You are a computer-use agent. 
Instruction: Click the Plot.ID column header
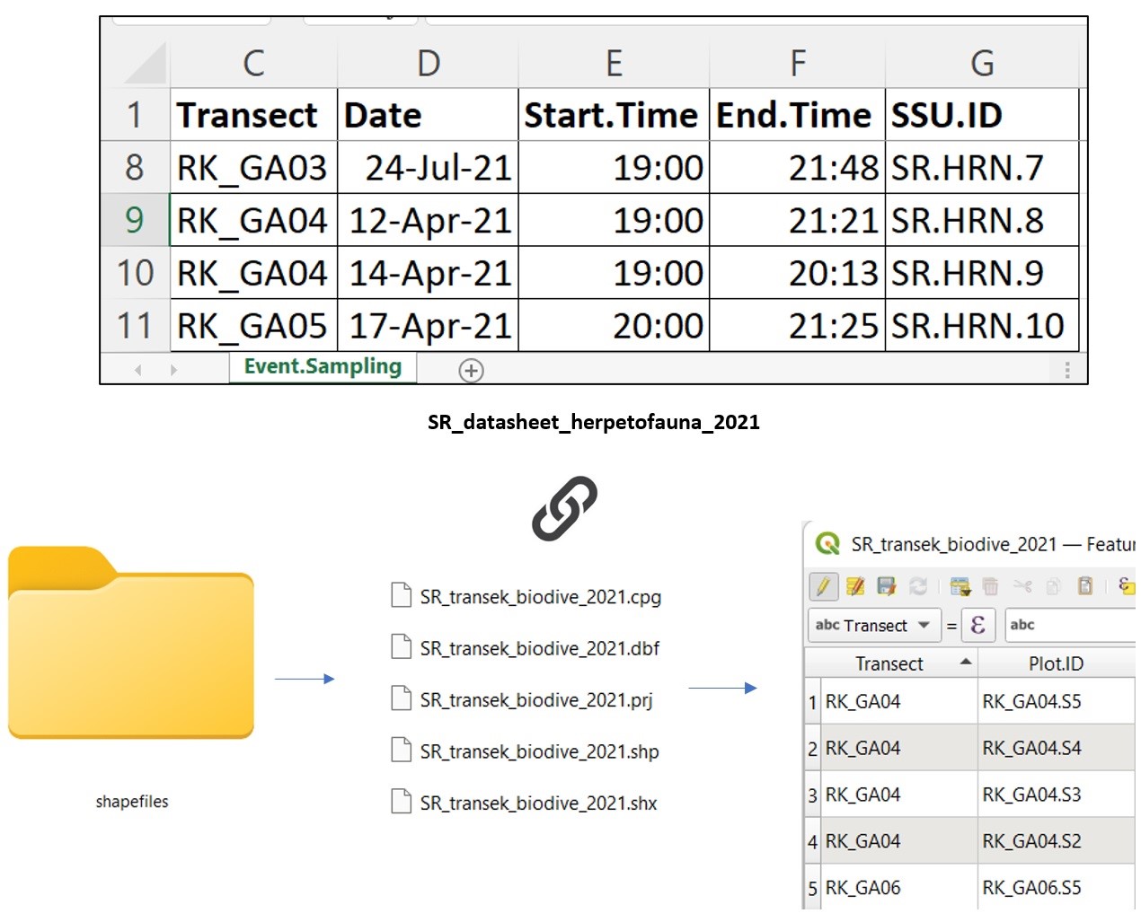pyautogui.click(x=1057, y=663)
